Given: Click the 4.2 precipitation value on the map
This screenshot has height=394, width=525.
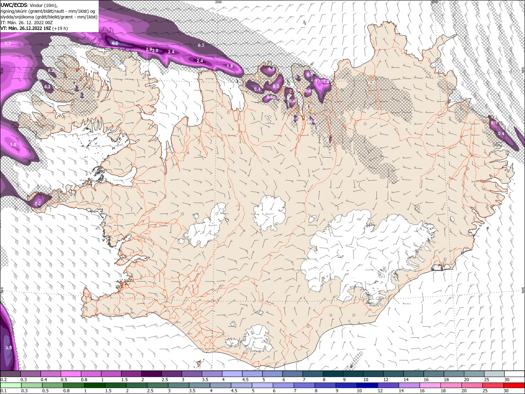Looking at the screenshot, I should 115,43.
